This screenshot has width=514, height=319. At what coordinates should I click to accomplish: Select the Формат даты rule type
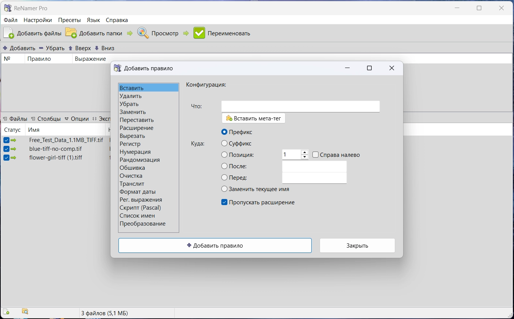tap(148, 192)
